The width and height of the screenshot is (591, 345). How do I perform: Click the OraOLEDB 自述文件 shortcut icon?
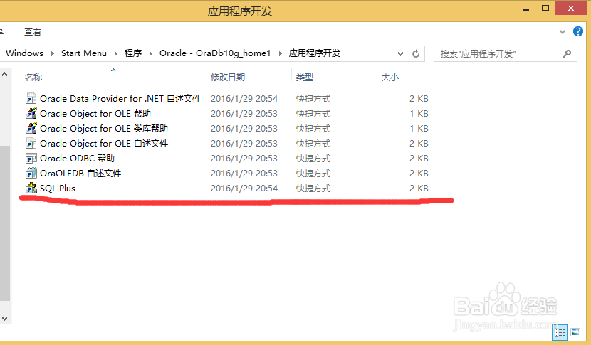pos(31,174)
